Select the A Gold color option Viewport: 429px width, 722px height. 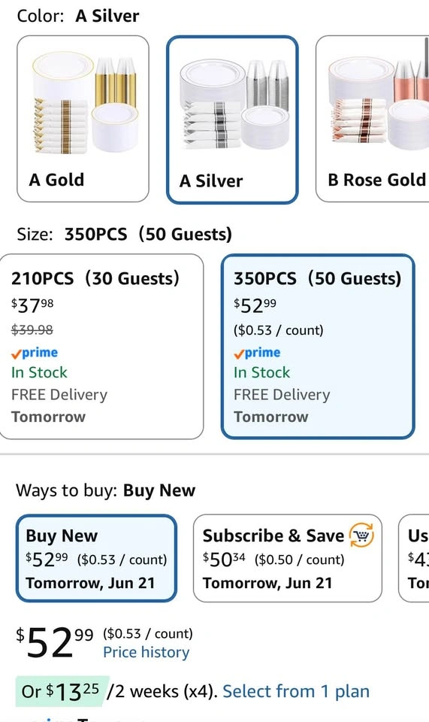click(83, 119)
